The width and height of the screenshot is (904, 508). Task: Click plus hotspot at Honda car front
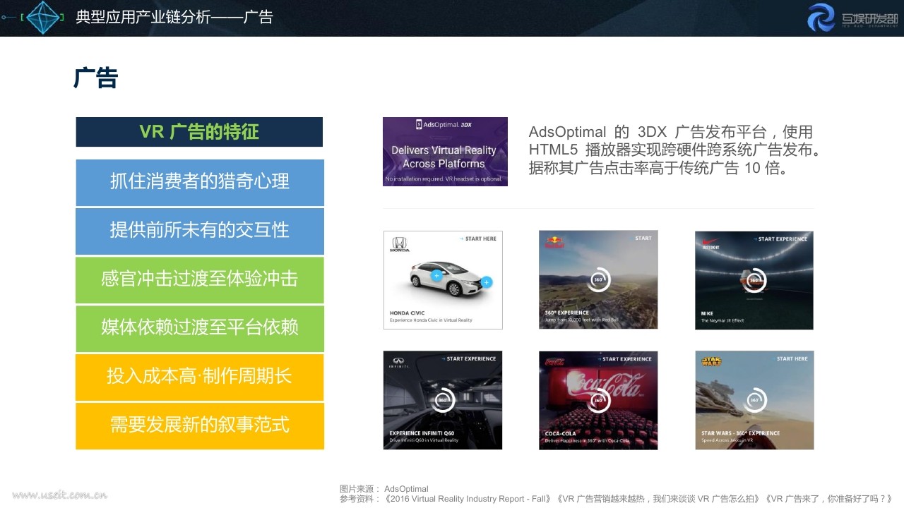(487, 282)
